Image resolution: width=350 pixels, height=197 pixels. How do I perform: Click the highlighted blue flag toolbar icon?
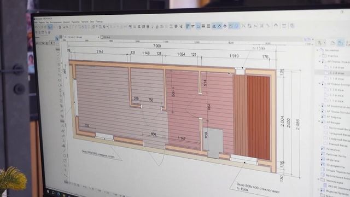(x=188, y=26)
